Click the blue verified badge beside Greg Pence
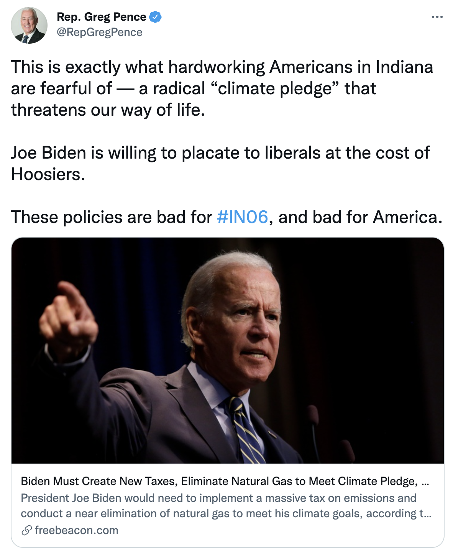 click(155, 17)
